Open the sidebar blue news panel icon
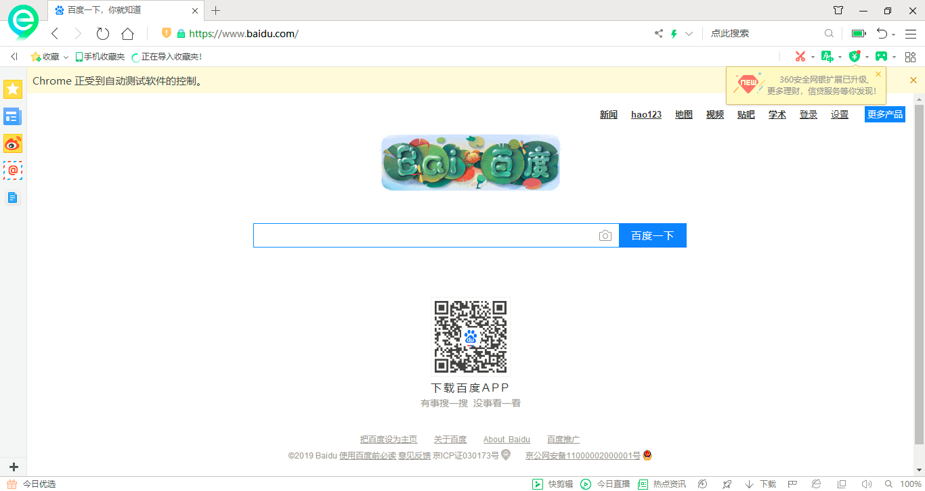The image size is (925, 491). pos(13,116)
